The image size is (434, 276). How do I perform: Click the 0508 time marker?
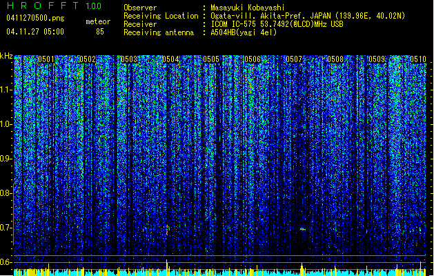pos(335,59)
